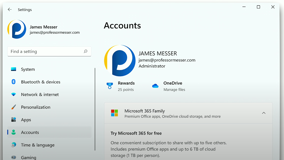Collapse the Microsoft 365 Family section

(264, 113)
